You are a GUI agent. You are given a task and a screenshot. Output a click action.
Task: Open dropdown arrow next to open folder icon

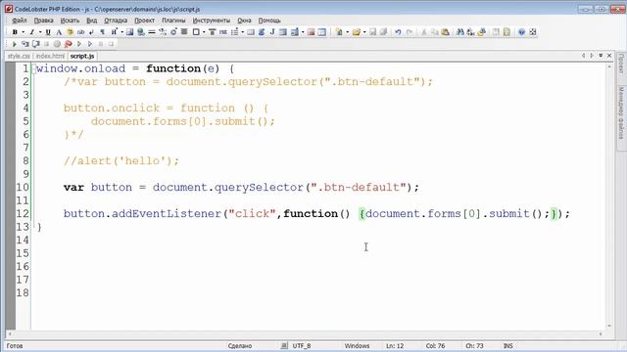pyautogui.click(x=364, y=32)
